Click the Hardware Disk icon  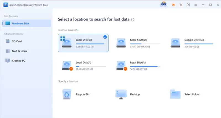[8, 23]
